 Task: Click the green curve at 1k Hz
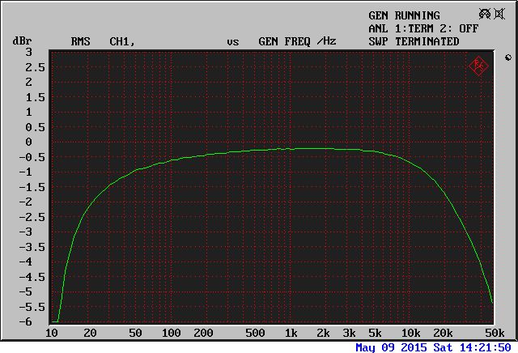tap(291, 149)
